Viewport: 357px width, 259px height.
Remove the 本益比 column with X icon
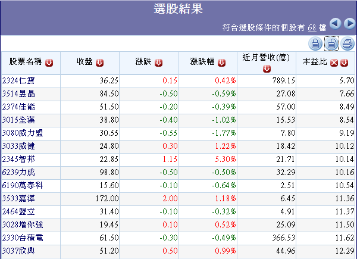pyautogui.click(x=334, y=63)
